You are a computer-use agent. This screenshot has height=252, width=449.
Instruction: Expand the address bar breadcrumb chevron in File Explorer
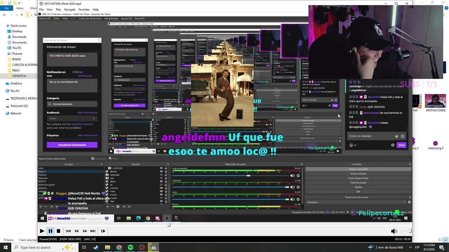pos(32,15)
